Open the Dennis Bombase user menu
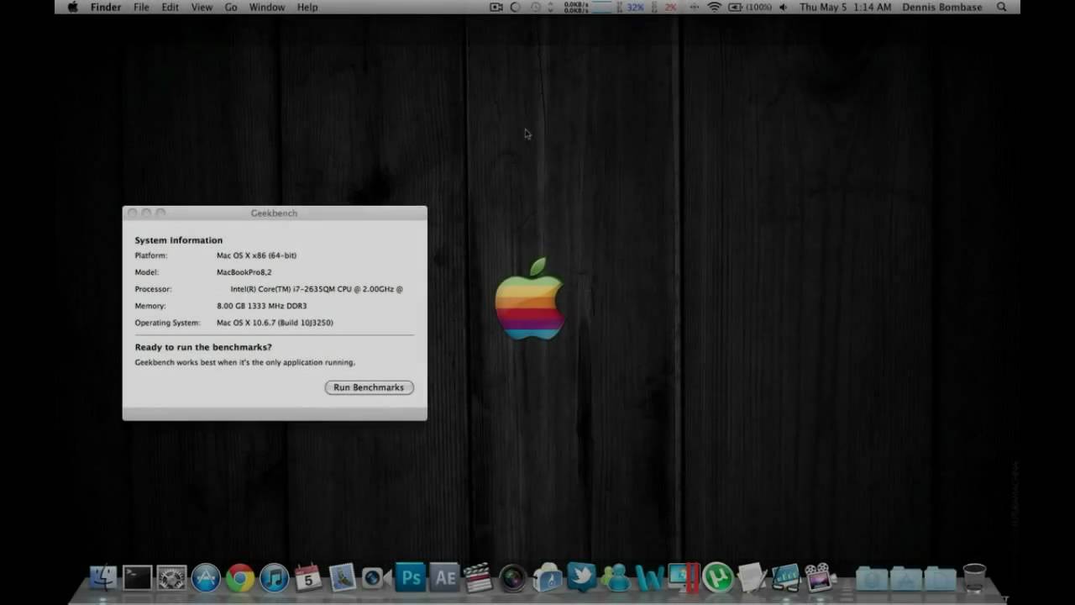This screenshot has width=1075, height=605. coord(942,7)
